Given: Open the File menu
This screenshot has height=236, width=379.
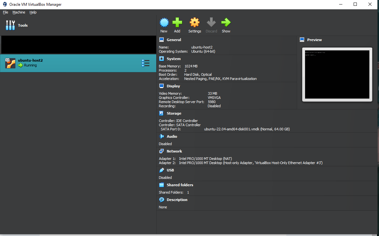Looking at the screenshot, I should (x=5, y=12).
